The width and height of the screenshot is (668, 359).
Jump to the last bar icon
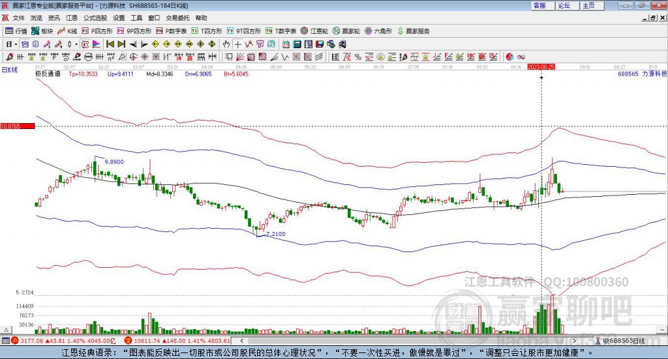point(121,44)
